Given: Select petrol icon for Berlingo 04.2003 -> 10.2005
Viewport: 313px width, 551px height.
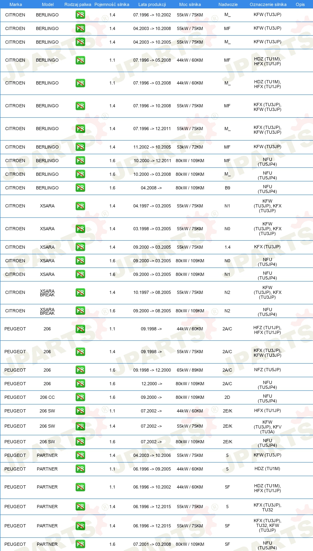Looking at the screenshot, I should click(x=80, y=42).
